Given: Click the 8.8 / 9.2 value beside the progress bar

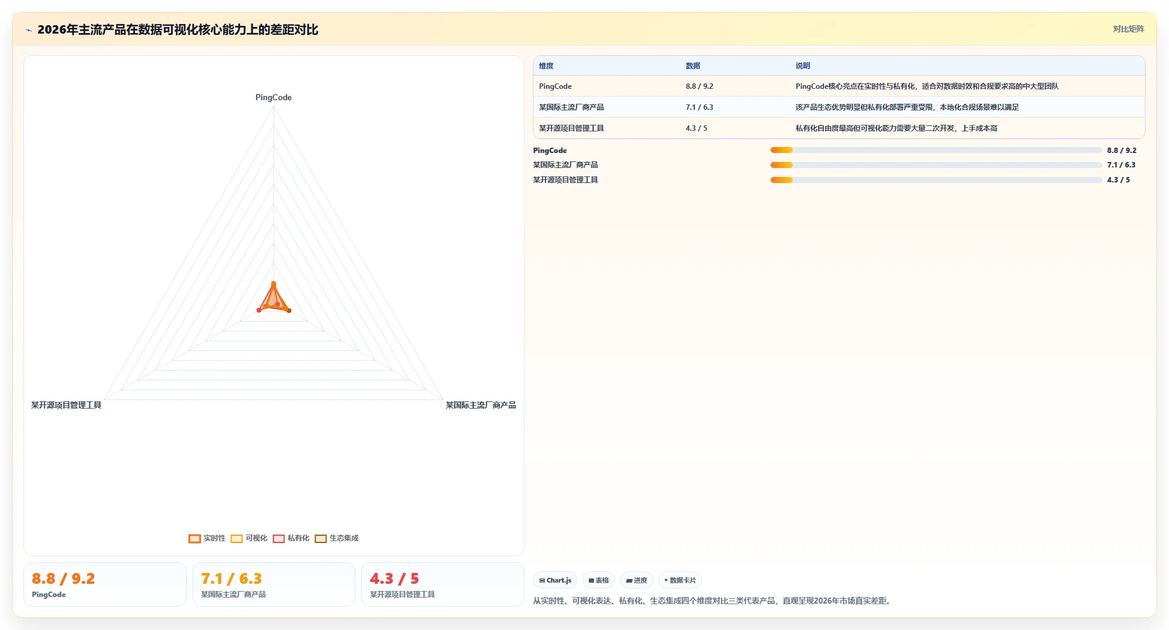Looking at the screenshot, I should pyautogui.click(x=1122, y=151).
